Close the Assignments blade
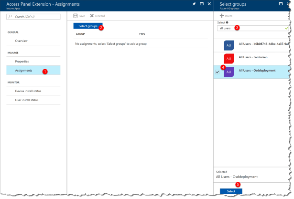 [x=209, y=4]
